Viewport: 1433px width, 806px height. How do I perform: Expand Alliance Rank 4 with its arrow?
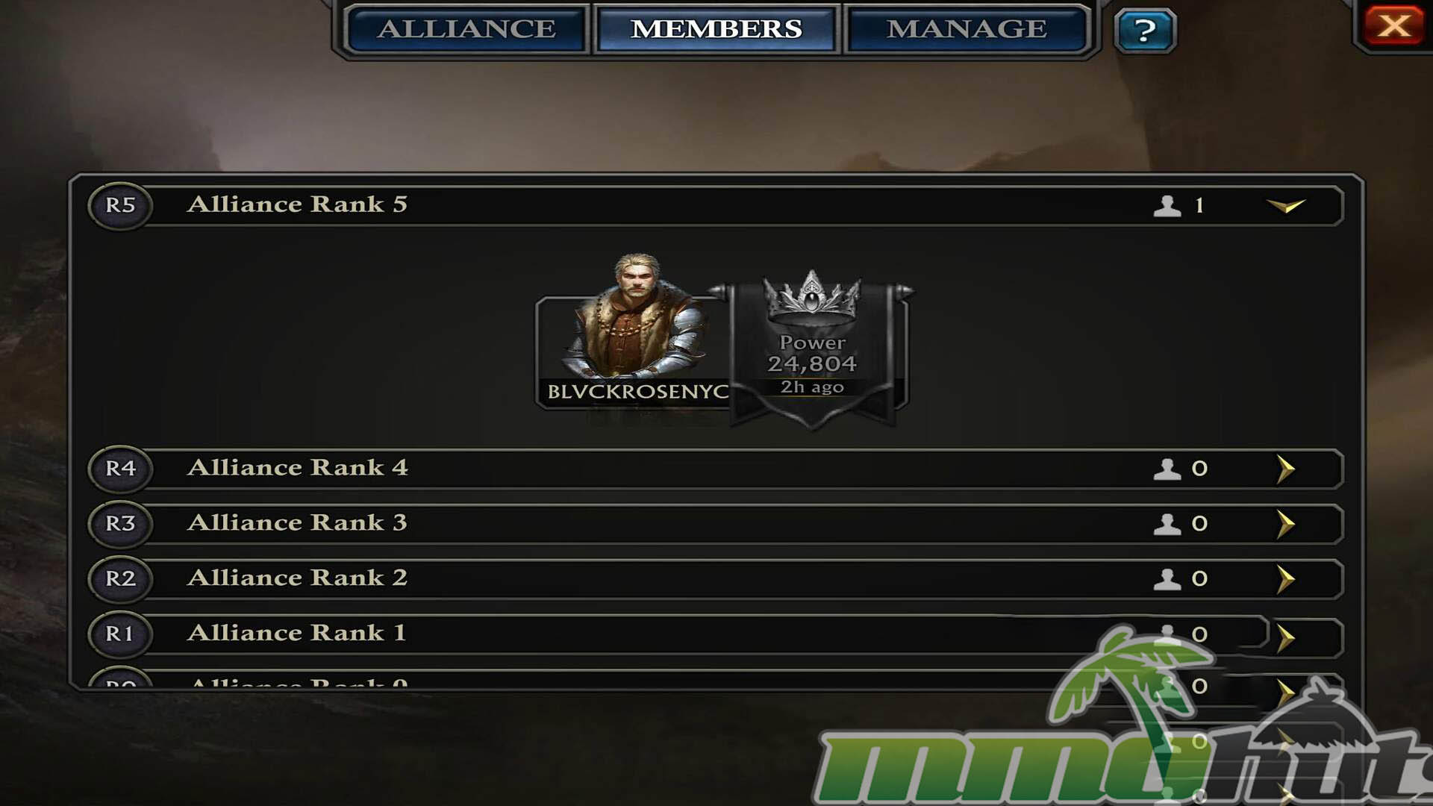[x=1285, y=469]
